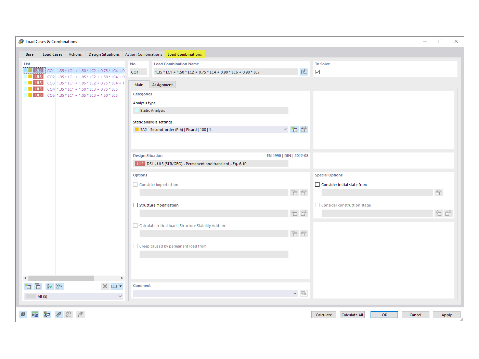Open the Assignment tab
Viewport: 479px width, 359px height.
162,84
